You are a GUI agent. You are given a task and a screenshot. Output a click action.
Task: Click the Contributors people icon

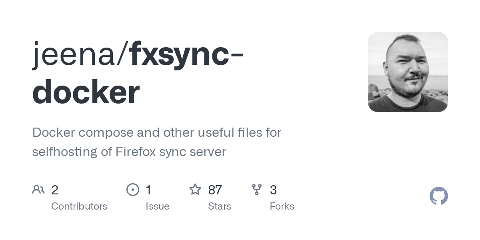pyautogui.click(x=38, y=190)
